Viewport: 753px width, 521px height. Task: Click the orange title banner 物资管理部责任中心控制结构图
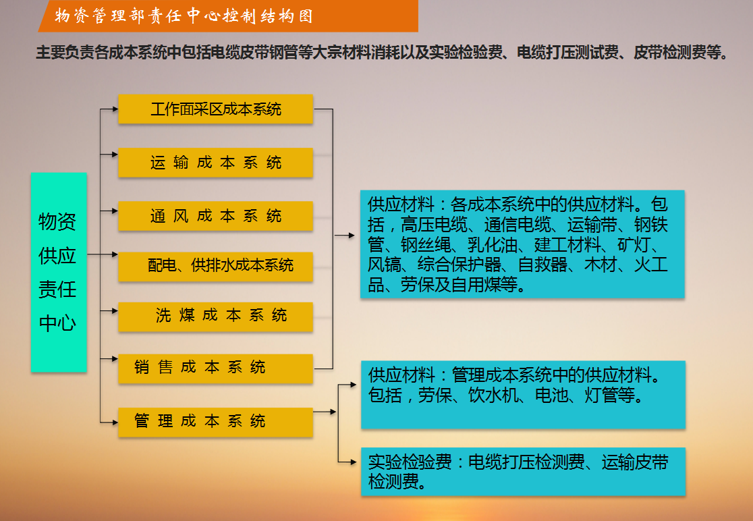point(228,16)
